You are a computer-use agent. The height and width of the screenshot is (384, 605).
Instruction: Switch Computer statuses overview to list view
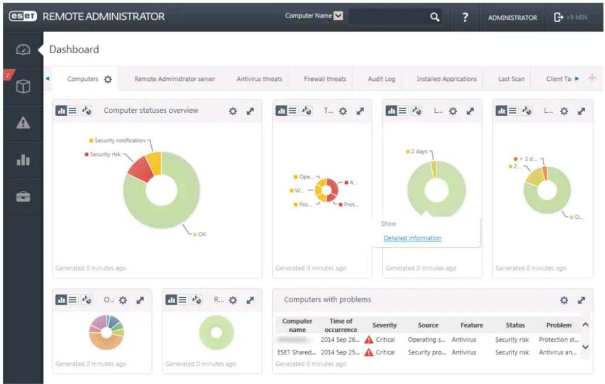(73, 111)
